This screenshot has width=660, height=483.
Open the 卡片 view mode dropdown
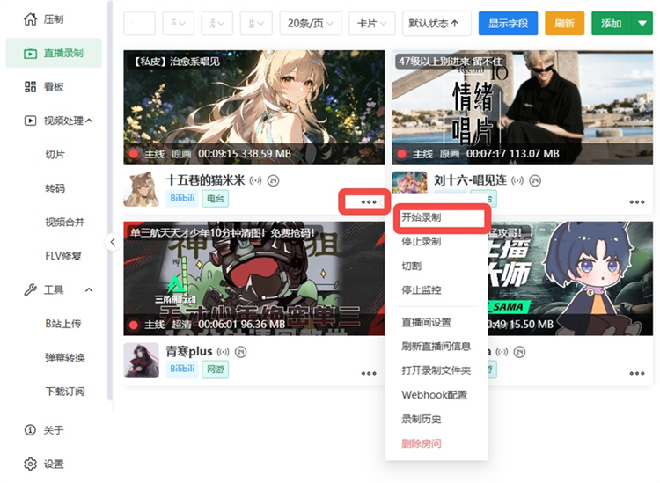pos(371,23)
